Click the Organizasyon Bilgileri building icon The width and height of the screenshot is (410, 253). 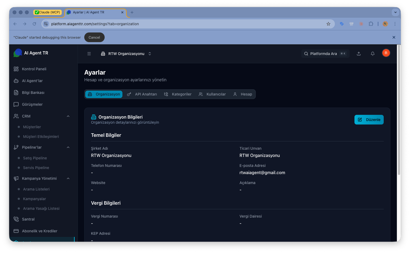pos(94,117)
